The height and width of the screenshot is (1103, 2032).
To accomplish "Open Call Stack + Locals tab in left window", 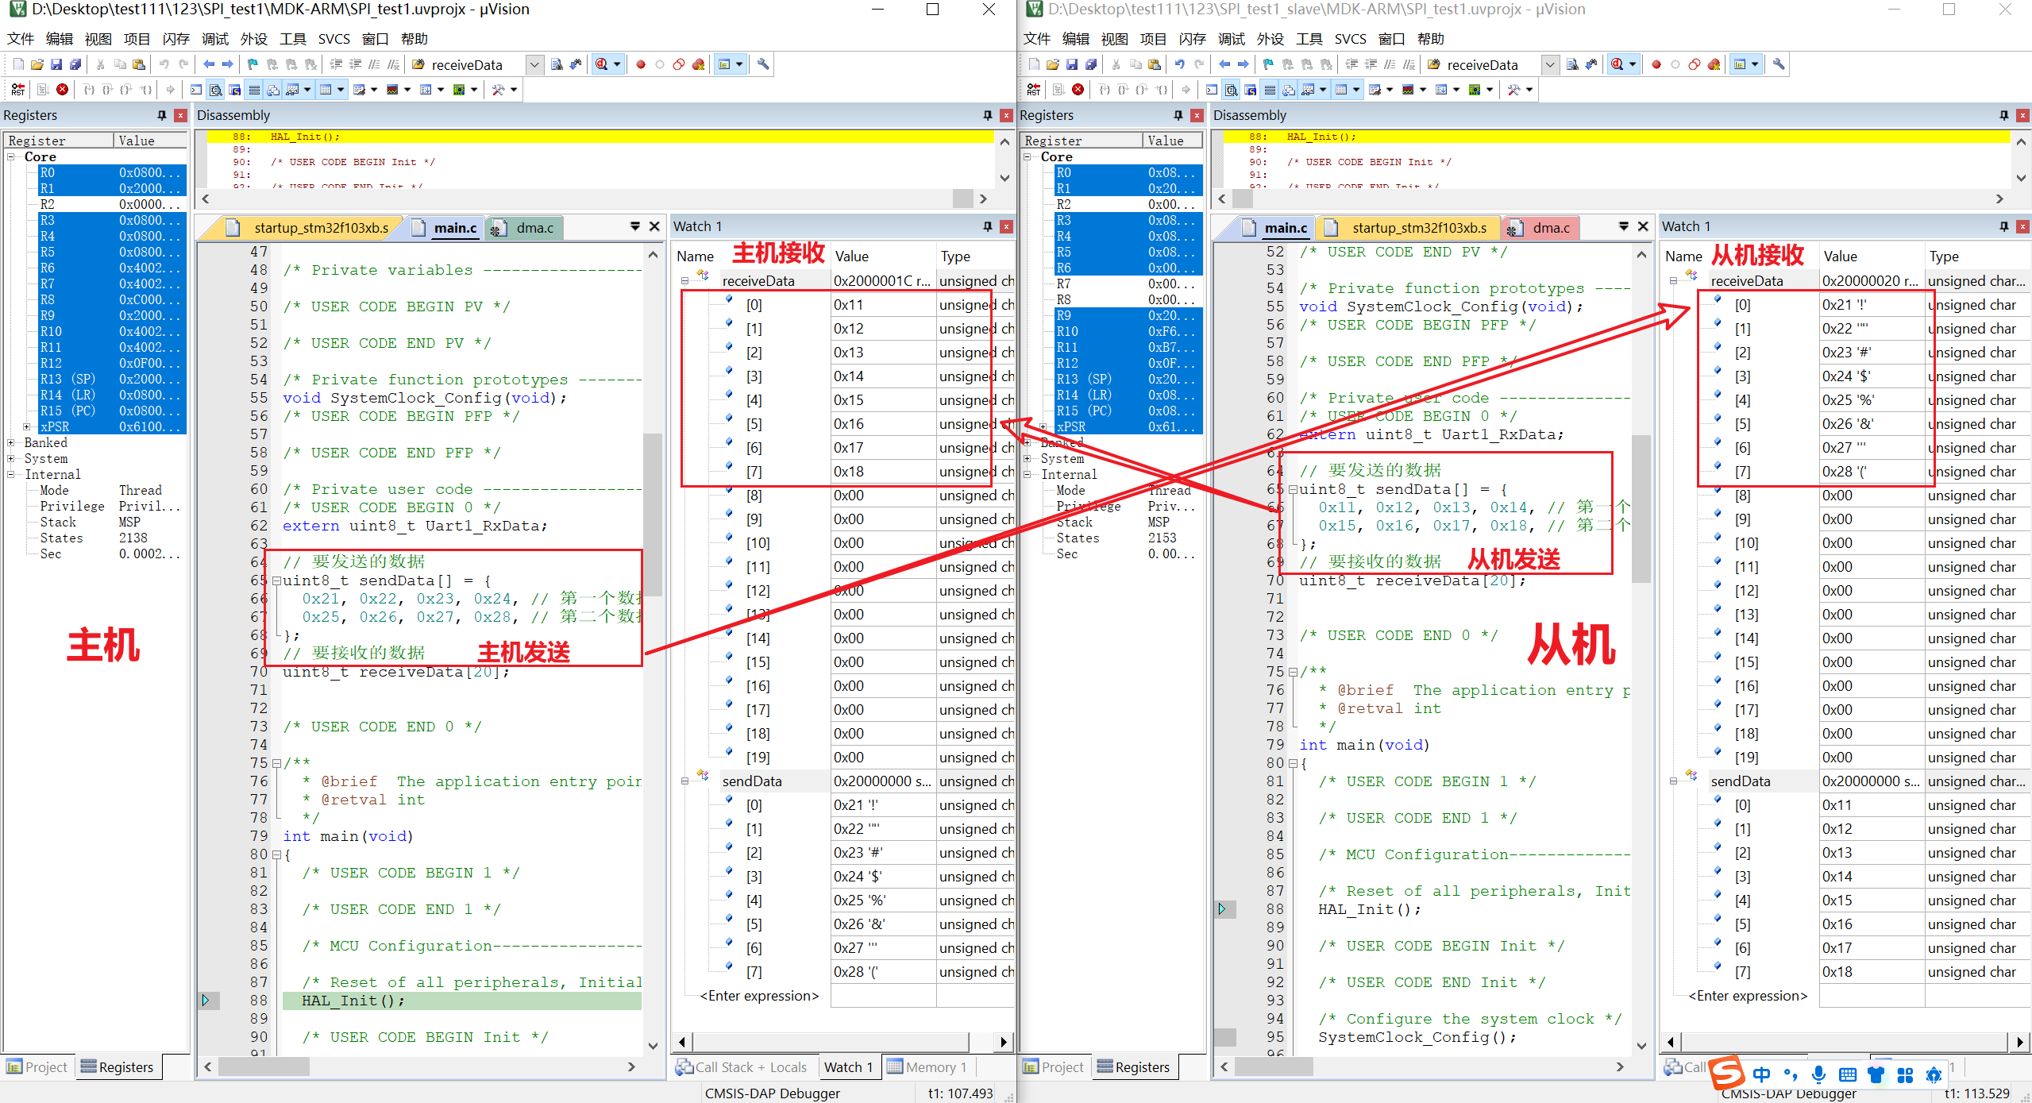I will [741, 1067].
